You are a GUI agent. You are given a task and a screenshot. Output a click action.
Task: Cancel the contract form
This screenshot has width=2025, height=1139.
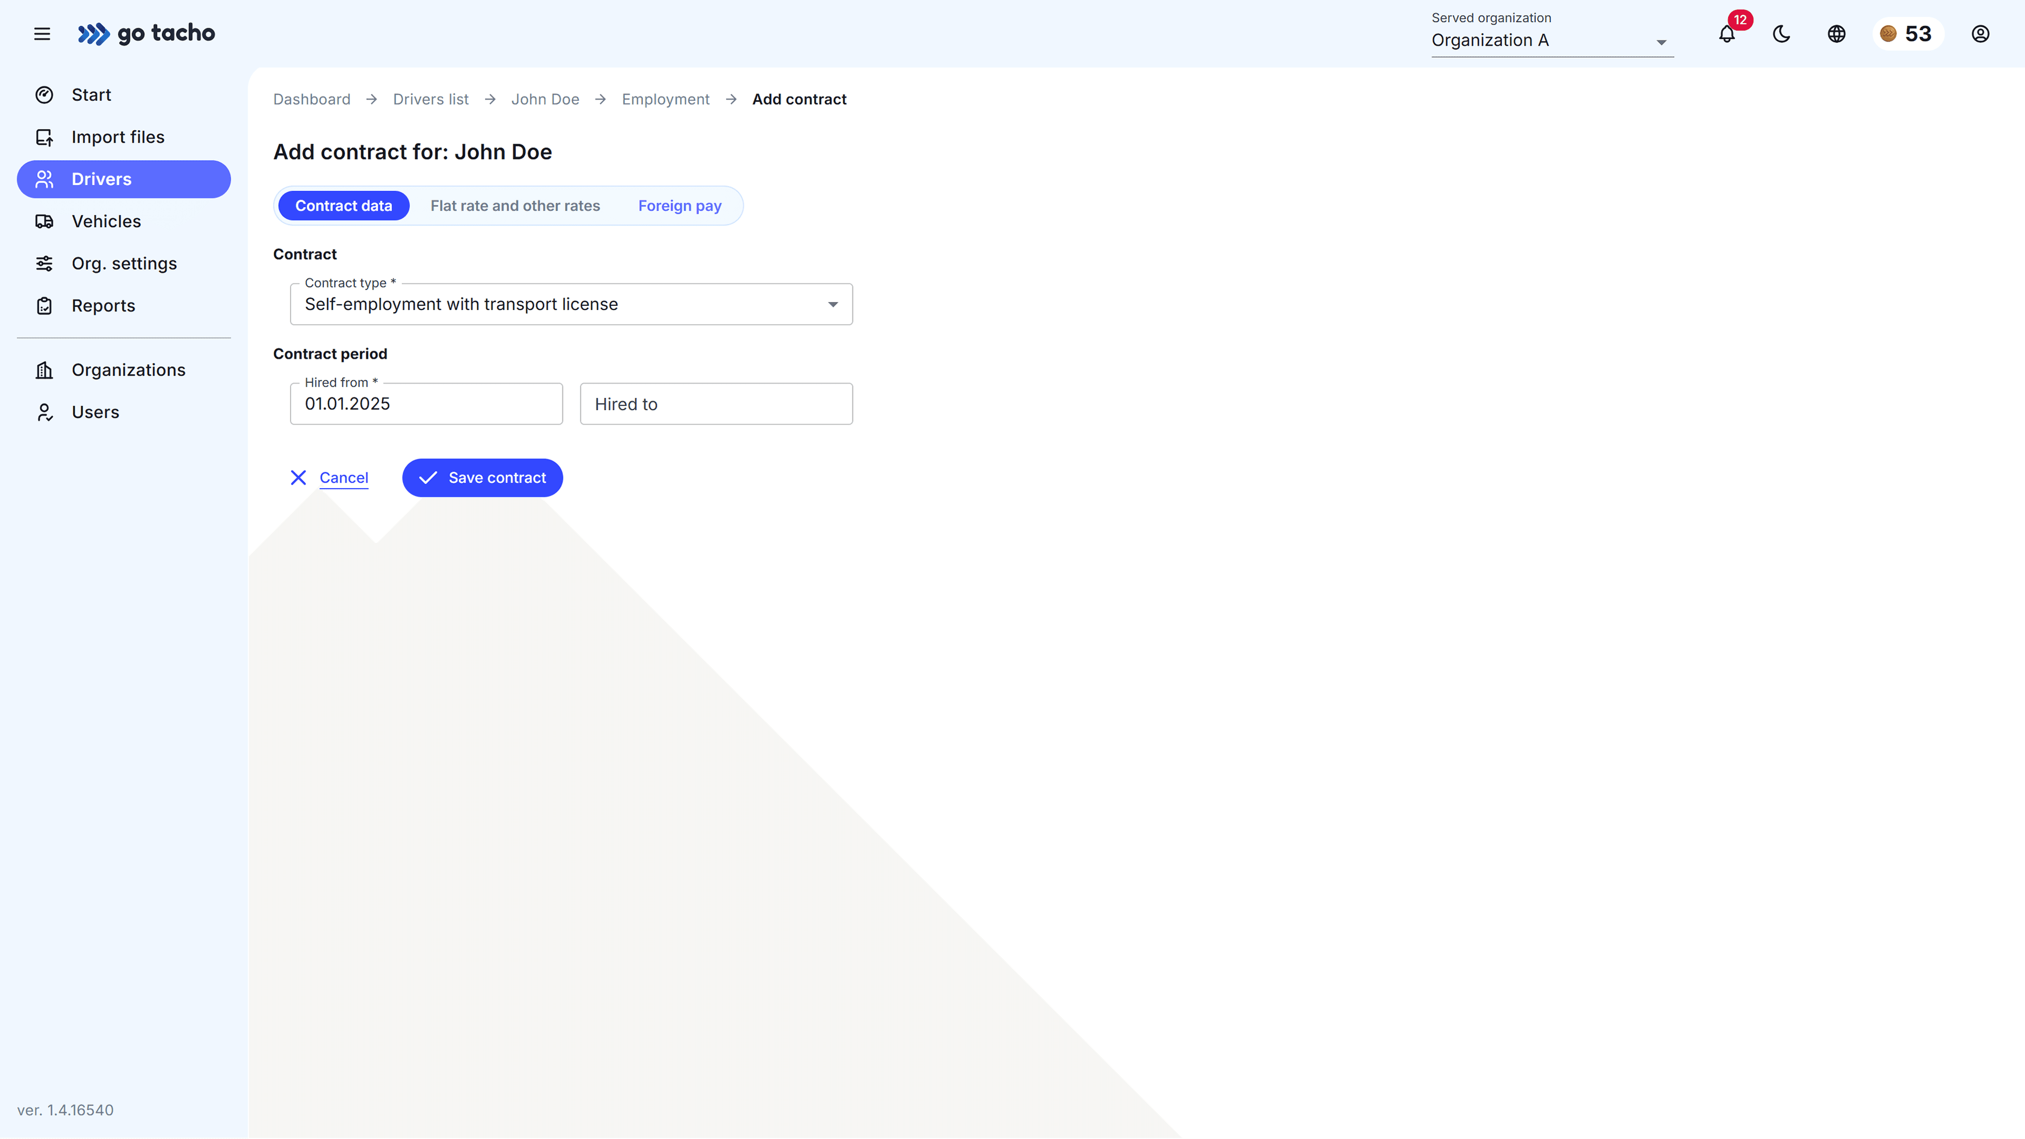click(343, 477)
